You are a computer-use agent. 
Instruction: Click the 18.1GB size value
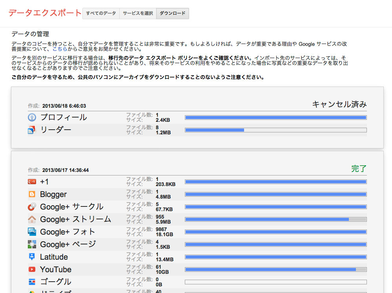pos(164,234)
